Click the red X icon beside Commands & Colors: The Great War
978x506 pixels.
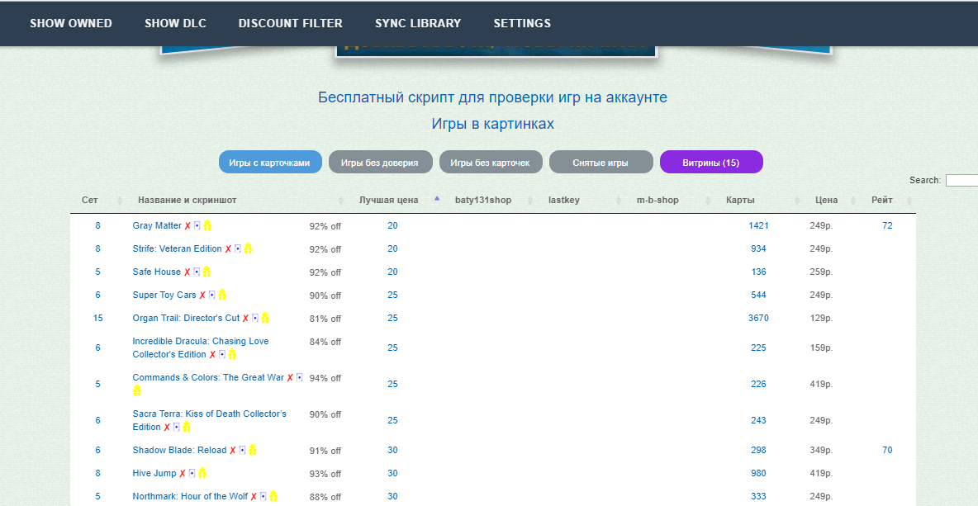point(289,377)
